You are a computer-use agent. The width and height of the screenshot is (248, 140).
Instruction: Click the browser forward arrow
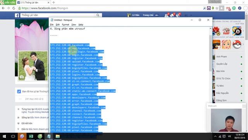[x=9, y=8]
